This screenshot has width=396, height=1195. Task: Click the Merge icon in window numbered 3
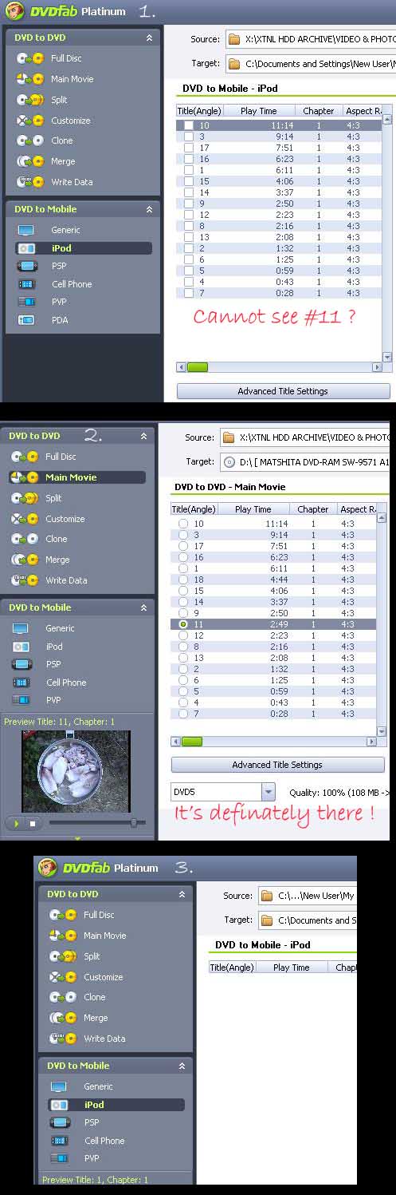tap(62, 1018)
